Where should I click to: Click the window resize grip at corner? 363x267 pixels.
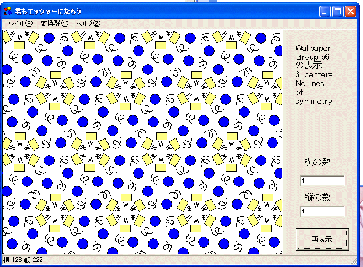point(354,261)
